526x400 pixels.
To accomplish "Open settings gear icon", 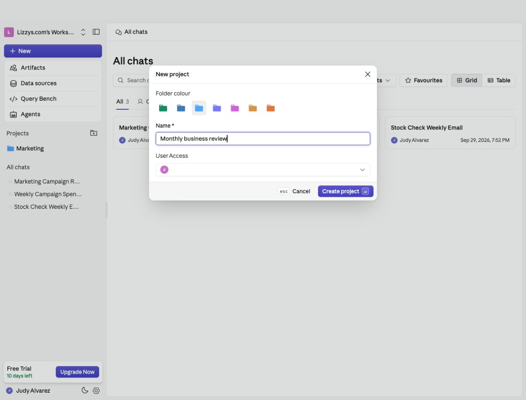I will pyautogui.click(x=96, y=391).
